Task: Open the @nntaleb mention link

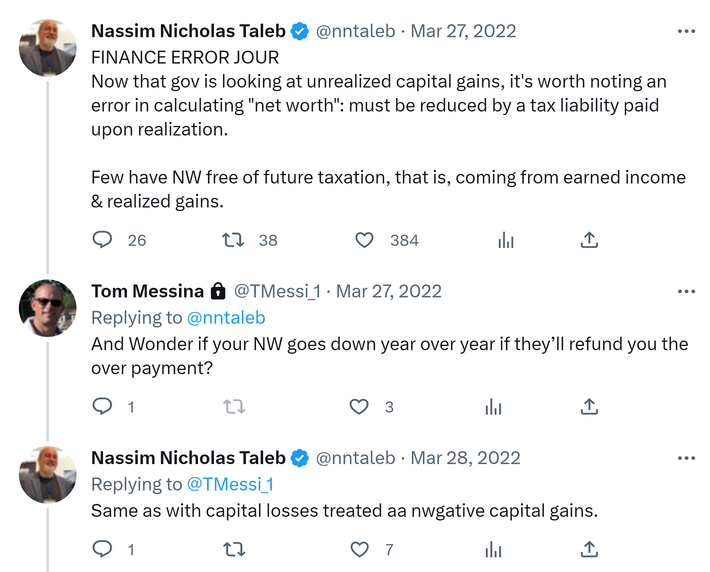Action: tap(226, 318)
